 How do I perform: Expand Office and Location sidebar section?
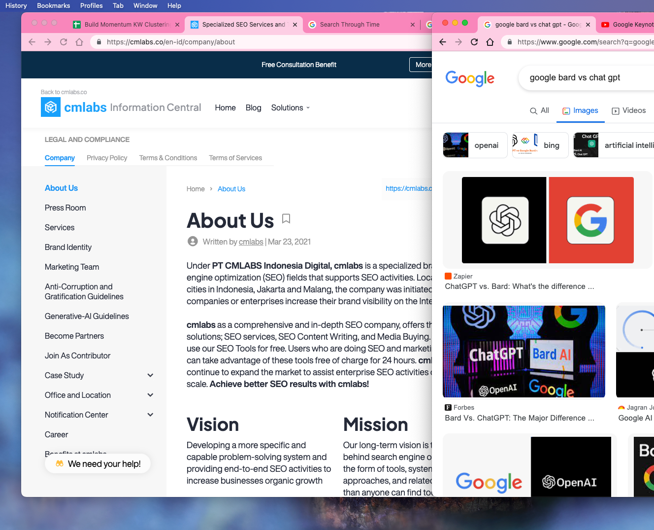150,395
